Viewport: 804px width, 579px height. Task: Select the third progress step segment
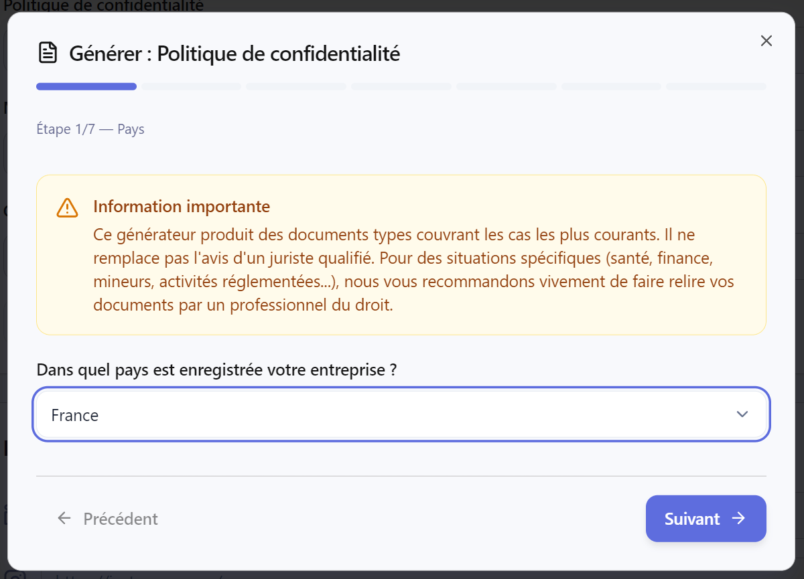pyautogui.click(x=296, y=86)
